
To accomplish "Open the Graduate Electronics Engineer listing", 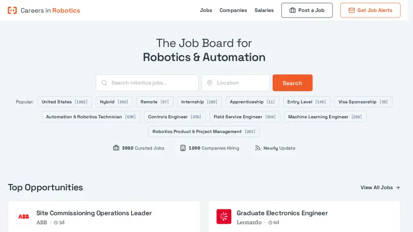I will pos(282,213).
